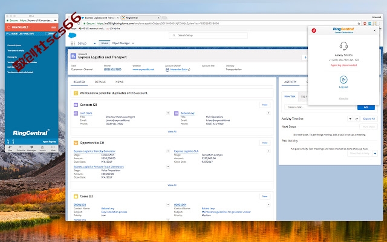Open the row menu for Josh Davis contact
Viewport: 387px width, 242px height.
(168, 113)
